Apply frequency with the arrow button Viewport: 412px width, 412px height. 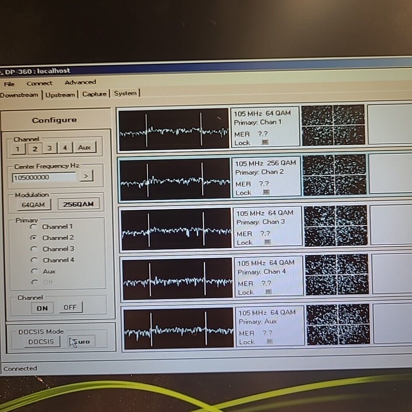click(86, 176)
